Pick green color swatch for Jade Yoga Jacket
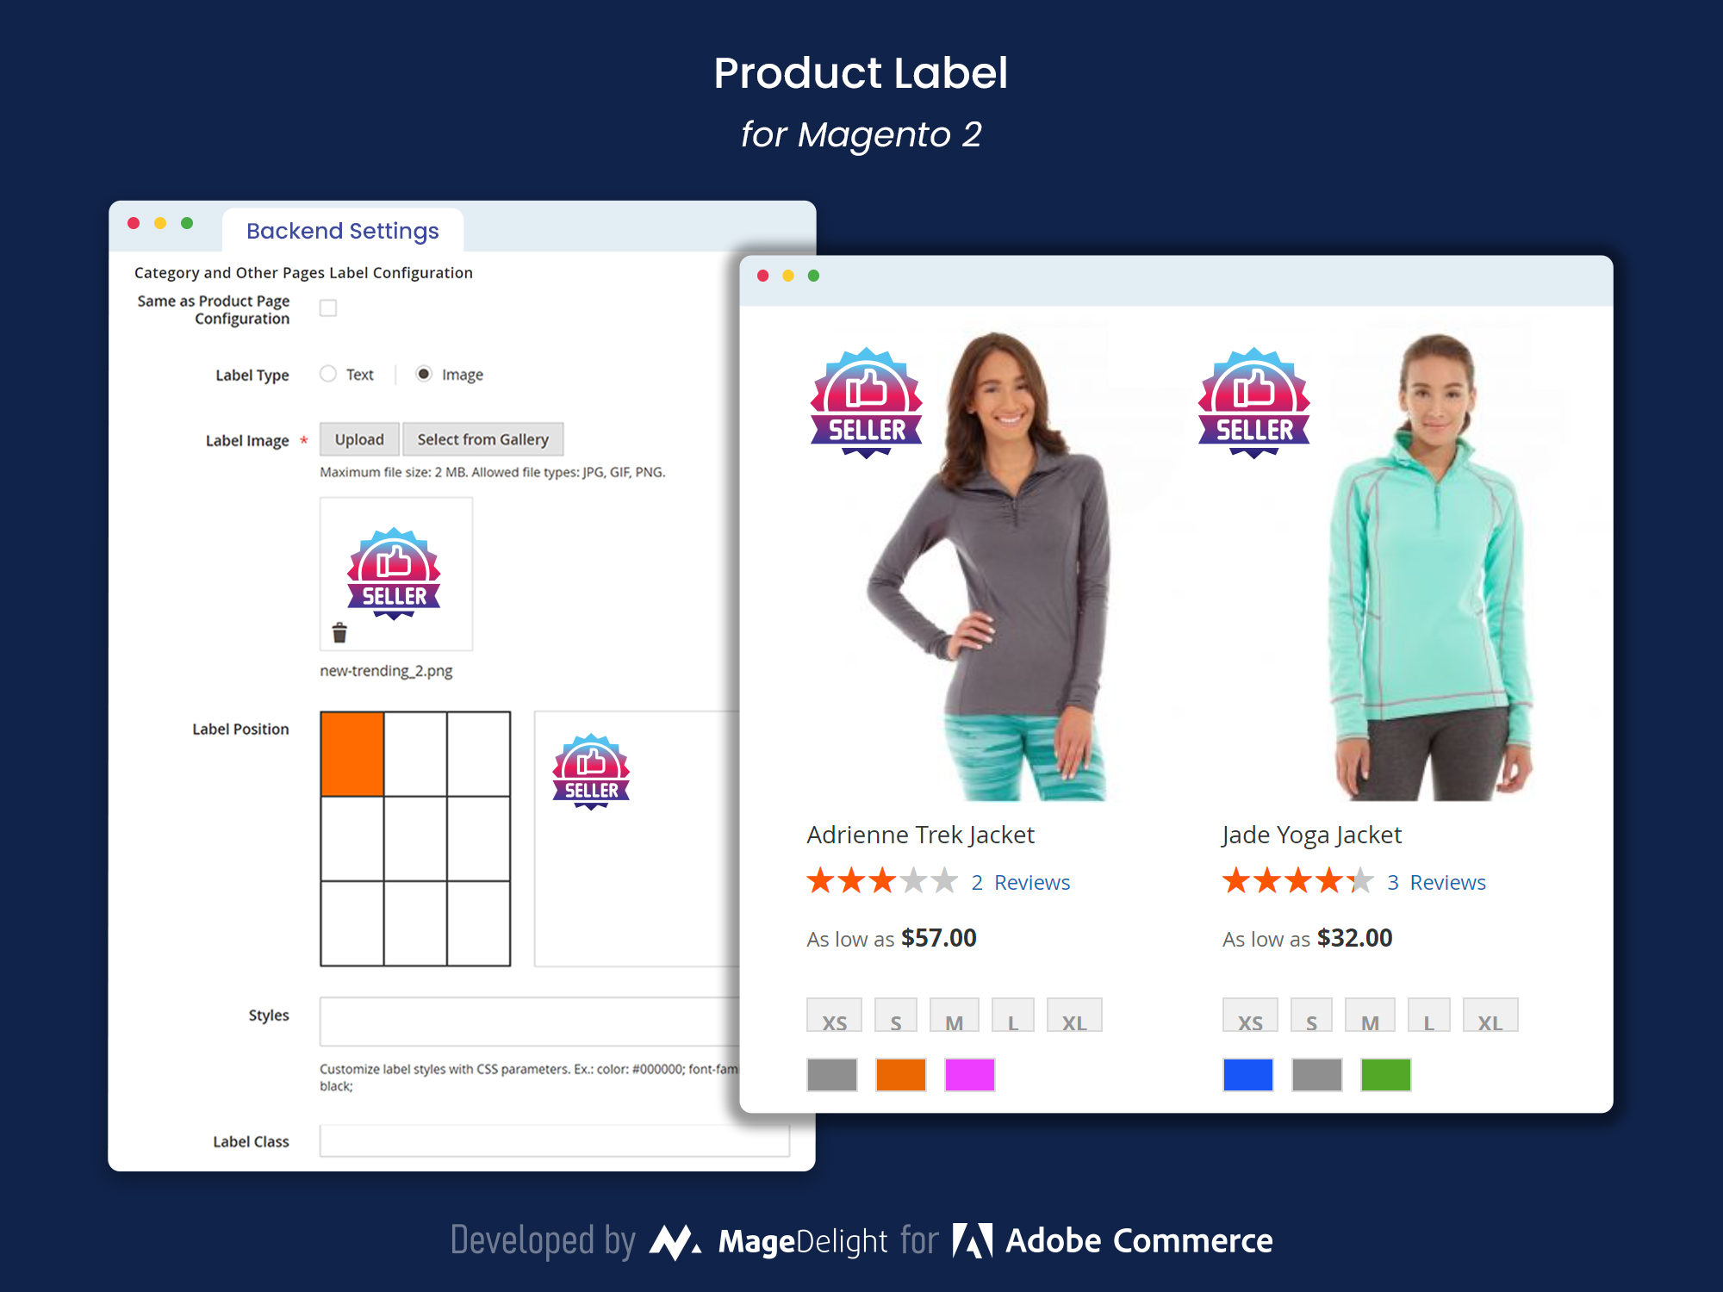Viewport: 1723px width, 1292px height. (1386, 1075)
